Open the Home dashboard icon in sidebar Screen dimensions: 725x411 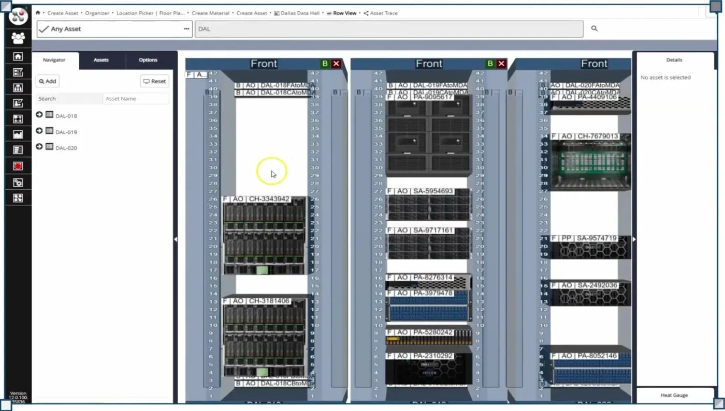click(x=18, y=56)
